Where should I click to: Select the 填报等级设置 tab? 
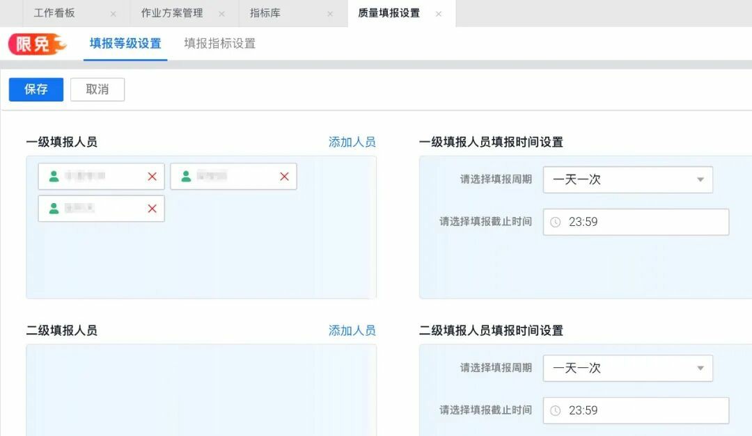pos(125,43)
